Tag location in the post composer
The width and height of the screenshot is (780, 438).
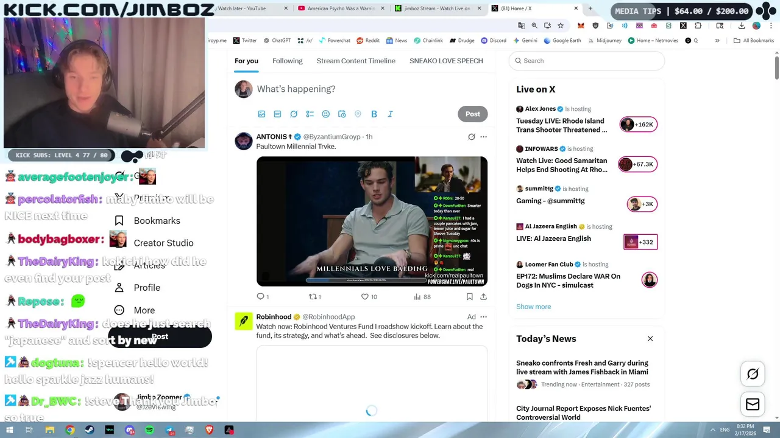coord(358,114)
